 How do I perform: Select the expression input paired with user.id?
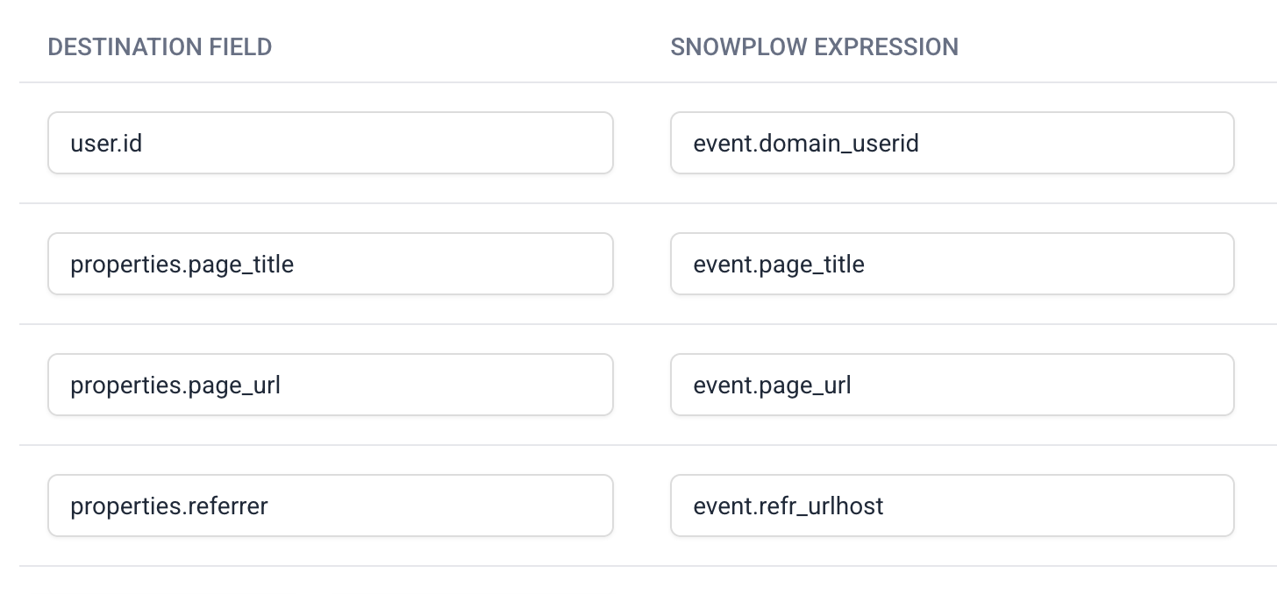(952, 143)
